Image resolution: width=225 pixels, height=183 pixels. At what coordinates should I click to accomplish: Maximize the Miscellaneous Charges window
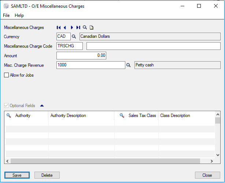click(199, 6)
